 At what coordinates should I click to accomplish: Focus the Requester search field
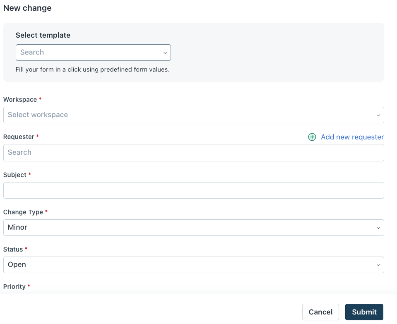click(x=194, y=153)
